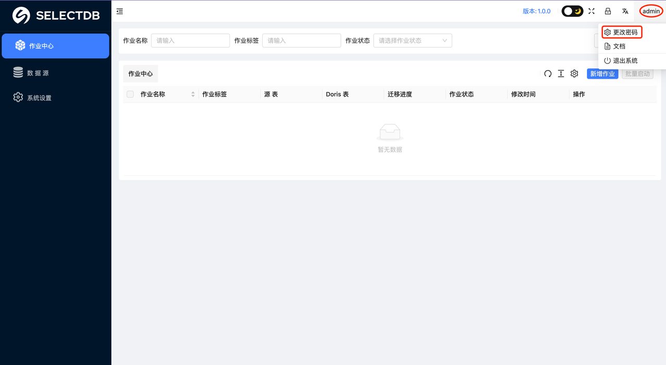Click the gear icon of 系统设置
This screenshot has height=365, width=666.
tap(18, 97)
